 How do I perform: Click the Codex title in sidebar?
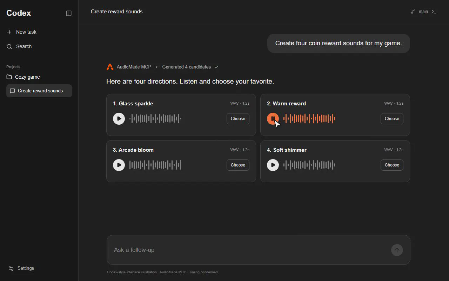pos(19,13)
